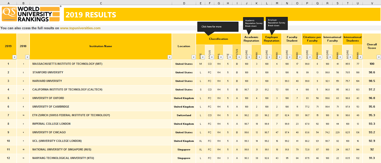Select Stanford's overall score 98.6
The image size is (381, 163).
[x=372, y=73]
